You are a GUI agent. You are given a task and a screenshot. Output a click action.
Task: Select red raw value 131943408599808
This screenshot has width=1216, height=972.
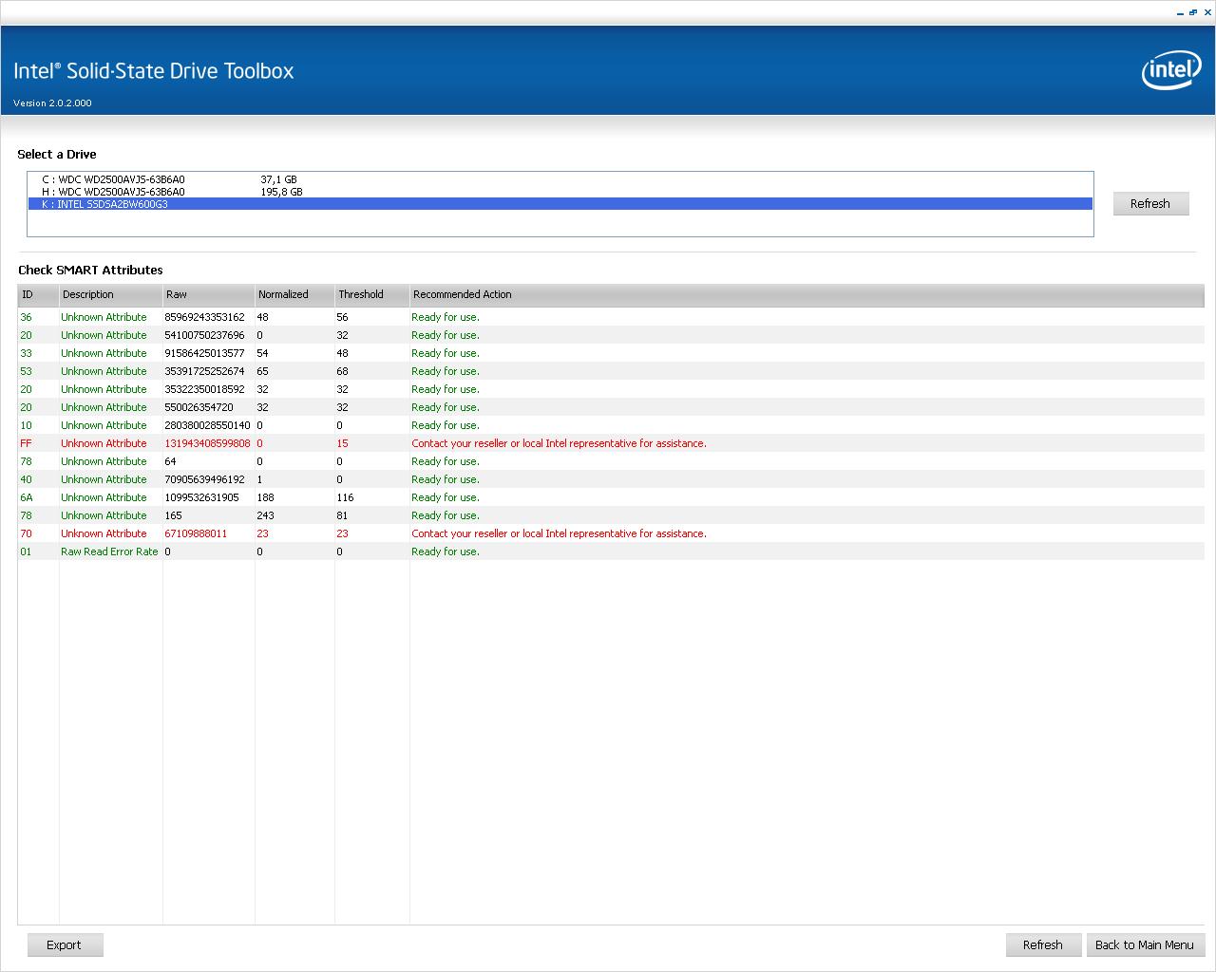tap(207, 443)
